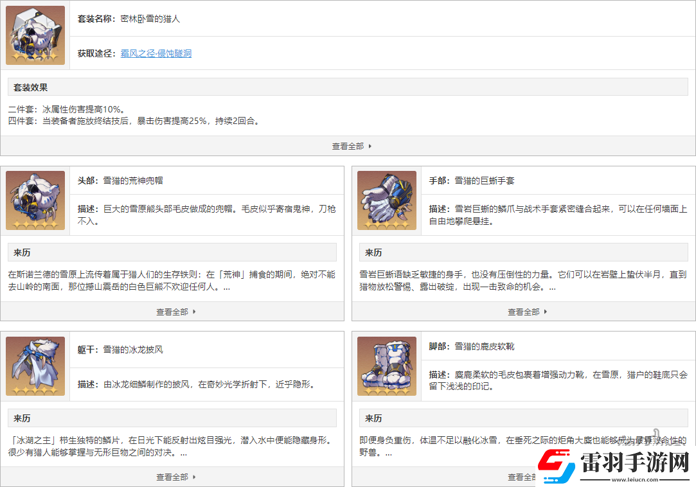
Task: Click the 密林卧雪的猎人 set icon
Action: [x=35, y=35]
